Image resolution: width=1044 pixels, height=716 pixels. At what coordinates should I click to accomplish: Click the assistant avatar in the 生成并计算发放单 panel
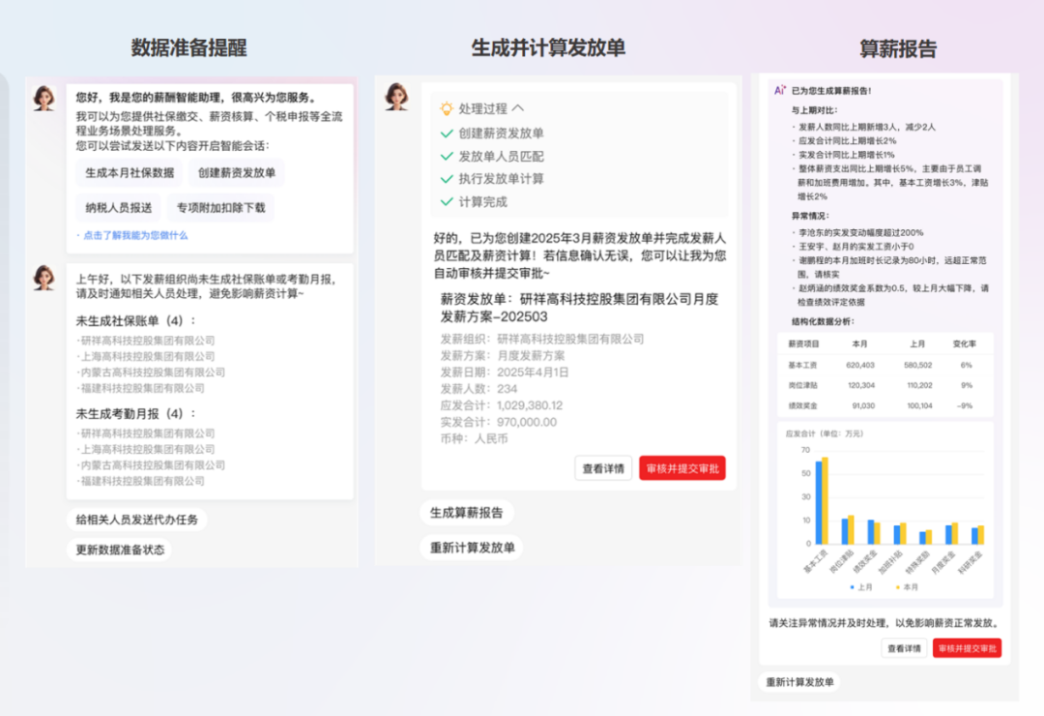pos(396,96)
